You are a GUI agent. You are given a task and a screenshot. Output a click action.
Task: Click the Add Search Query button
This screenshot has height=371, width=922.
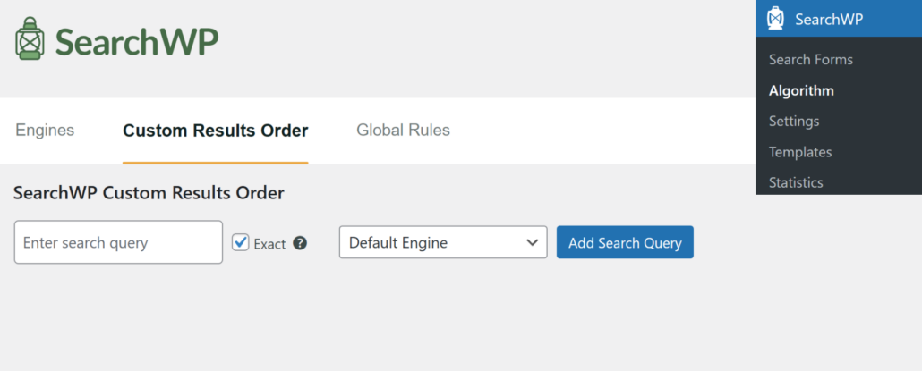(x=625, y=242)
